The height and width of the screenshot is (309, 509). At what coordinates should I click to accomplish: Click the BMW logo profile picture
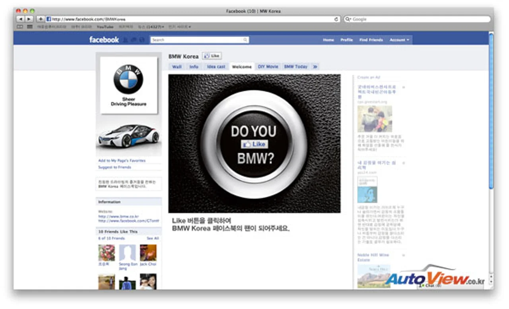[x=128, y=85]
